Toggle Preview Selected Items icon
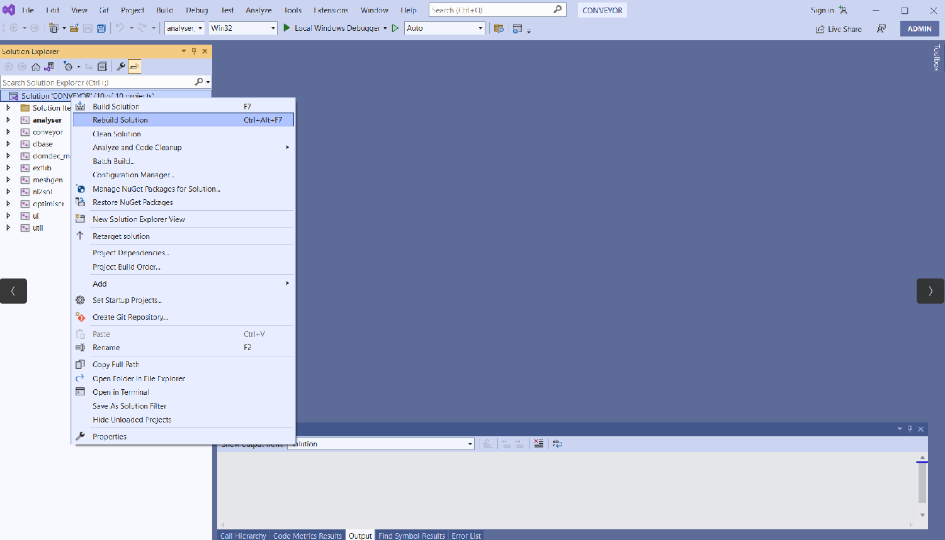The height and width of the screenshot is (540, 945). pos(134,67)
